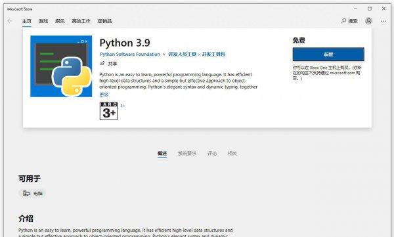Select the 评论 reviews tab
Screen dimensions: 394x237
(212, 154)
